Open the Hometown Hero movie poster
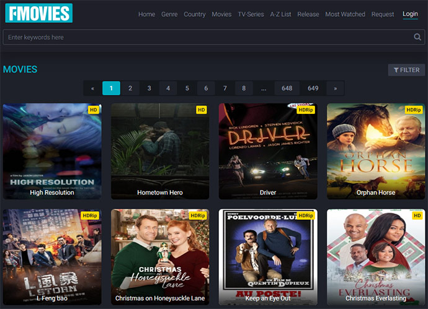This screenshot has height=309, width=428. (x=160, y=151)
